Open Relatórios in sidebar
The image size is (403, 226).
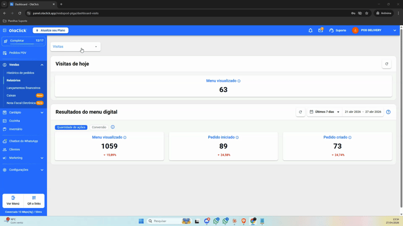[13, 81]
